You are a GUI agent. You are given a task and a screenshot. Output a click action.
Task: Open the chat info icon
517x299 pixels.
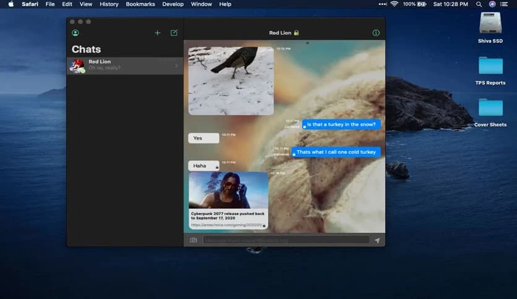pyautogui.click(x=376, y=33)
